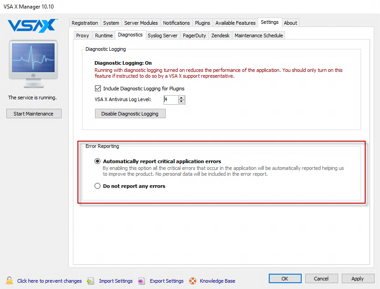Screen dimensions: 380x289
Task: Open the Knowledge Base link
Action: point(217,281)
